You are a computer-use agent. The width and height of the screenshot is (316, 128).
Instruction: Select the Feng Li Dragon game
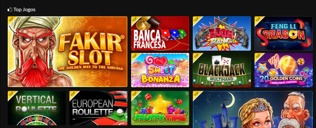(283, 33)
